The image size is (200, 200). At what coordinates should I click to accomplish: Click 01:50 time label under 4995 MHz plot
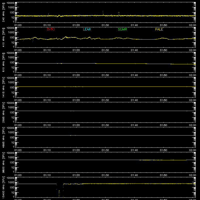coord(163,150)
